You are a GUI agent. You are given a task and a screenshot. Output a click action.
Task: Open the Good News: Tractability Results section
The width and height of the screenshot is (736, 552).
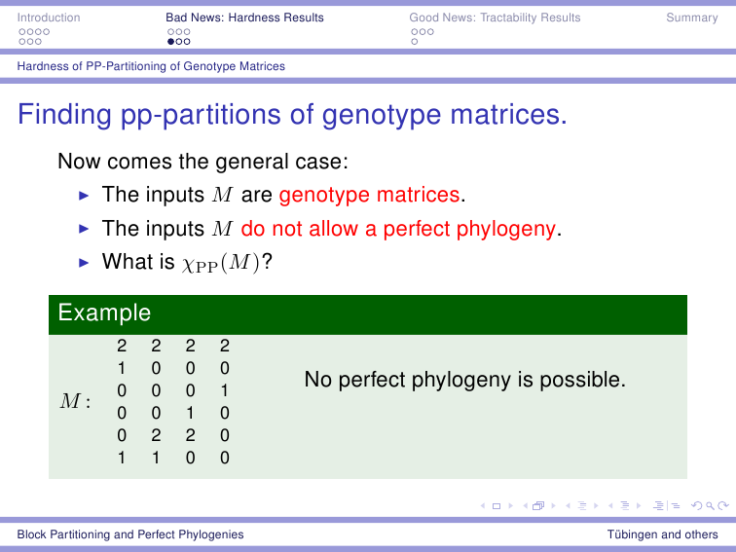coord(495,18)
